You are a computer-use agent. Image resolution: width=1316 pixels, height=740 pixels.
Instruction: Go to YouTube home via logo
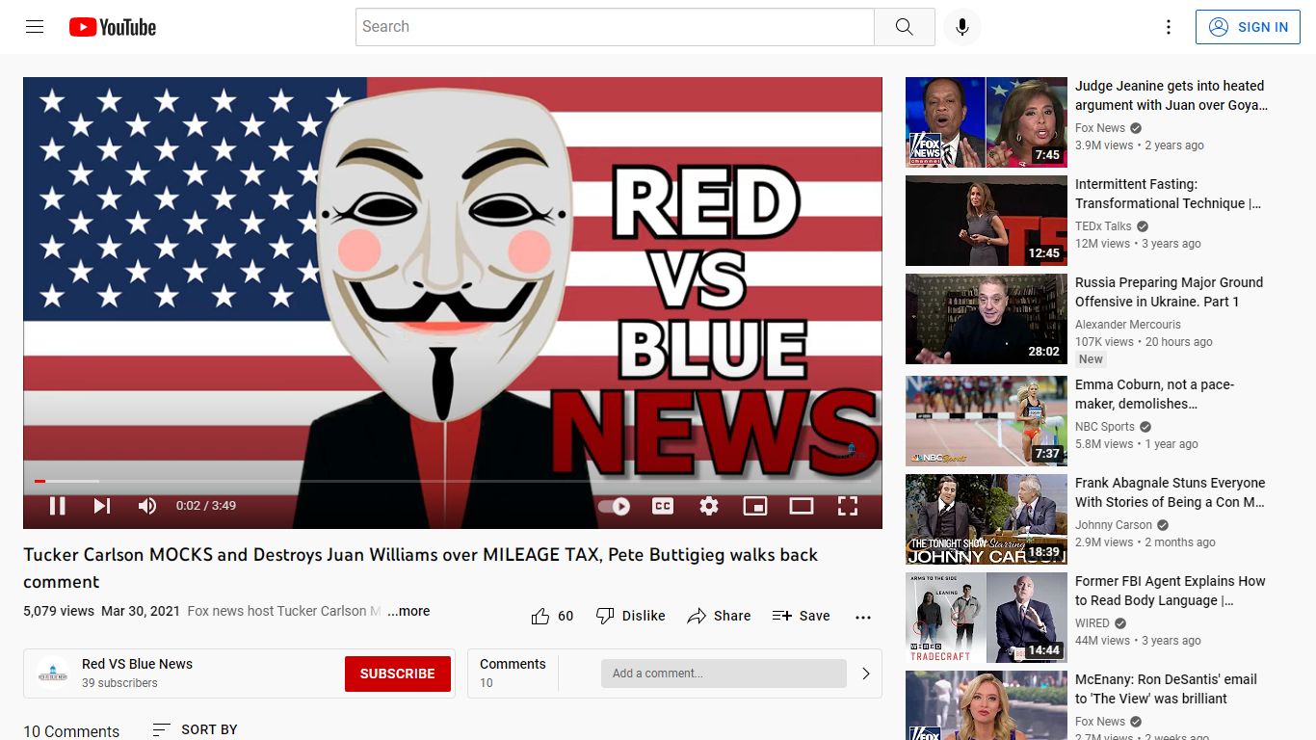click(113, 27)
